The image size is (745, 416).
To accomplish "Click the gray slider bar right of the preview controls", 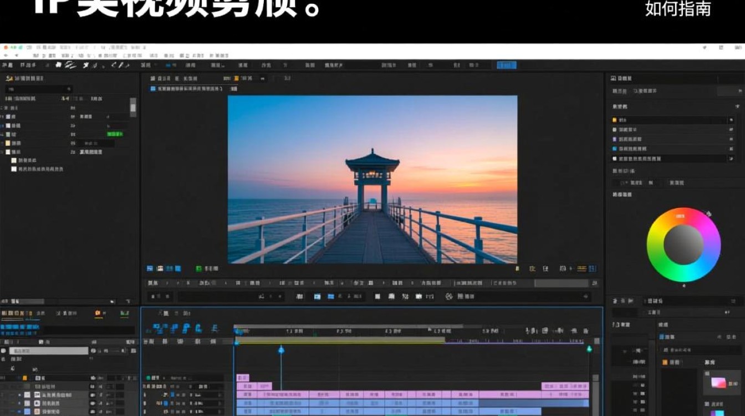I will pyautogui.click(x=562, y=283).
